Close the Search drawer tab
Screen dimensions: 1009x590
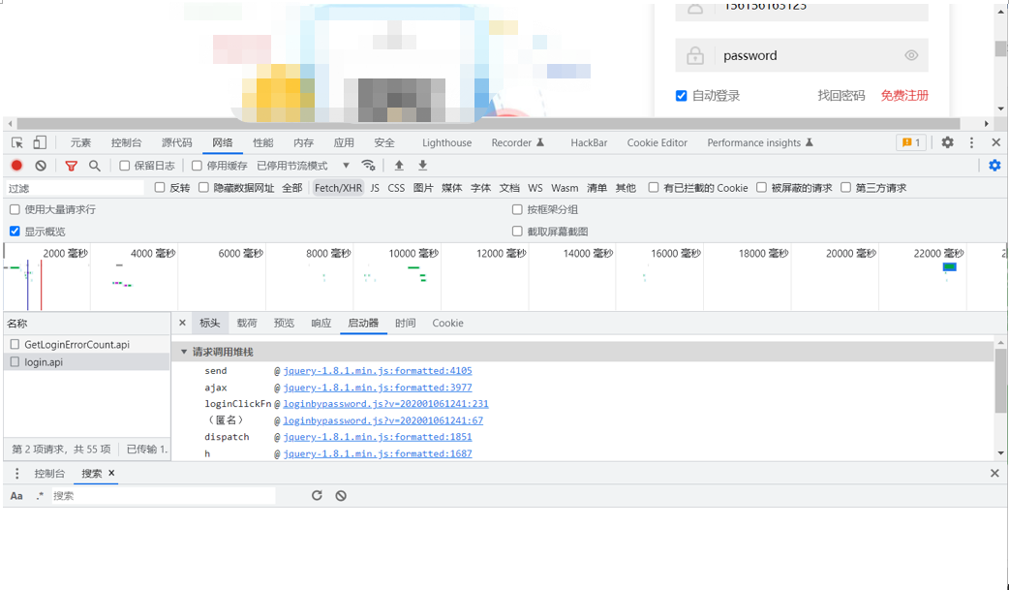click(111, 473)
